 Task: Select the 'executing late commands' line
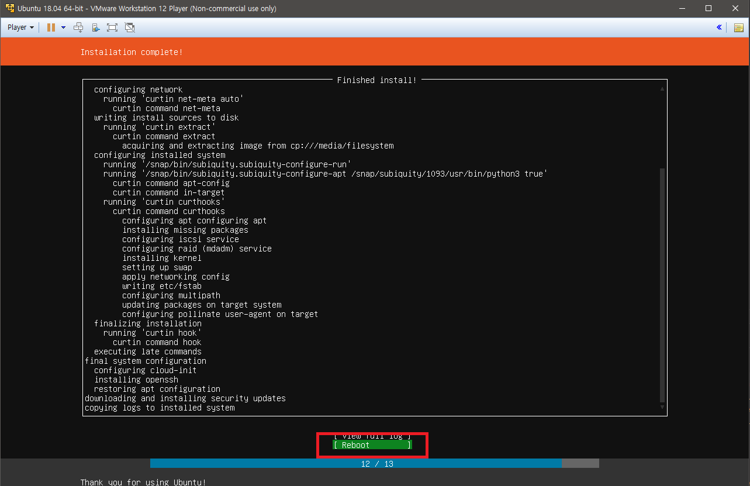[148, 351]
